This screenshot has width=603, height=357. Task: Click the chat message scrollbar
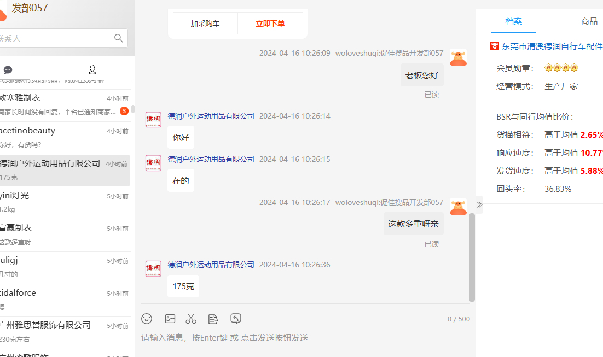pos(472,257)
